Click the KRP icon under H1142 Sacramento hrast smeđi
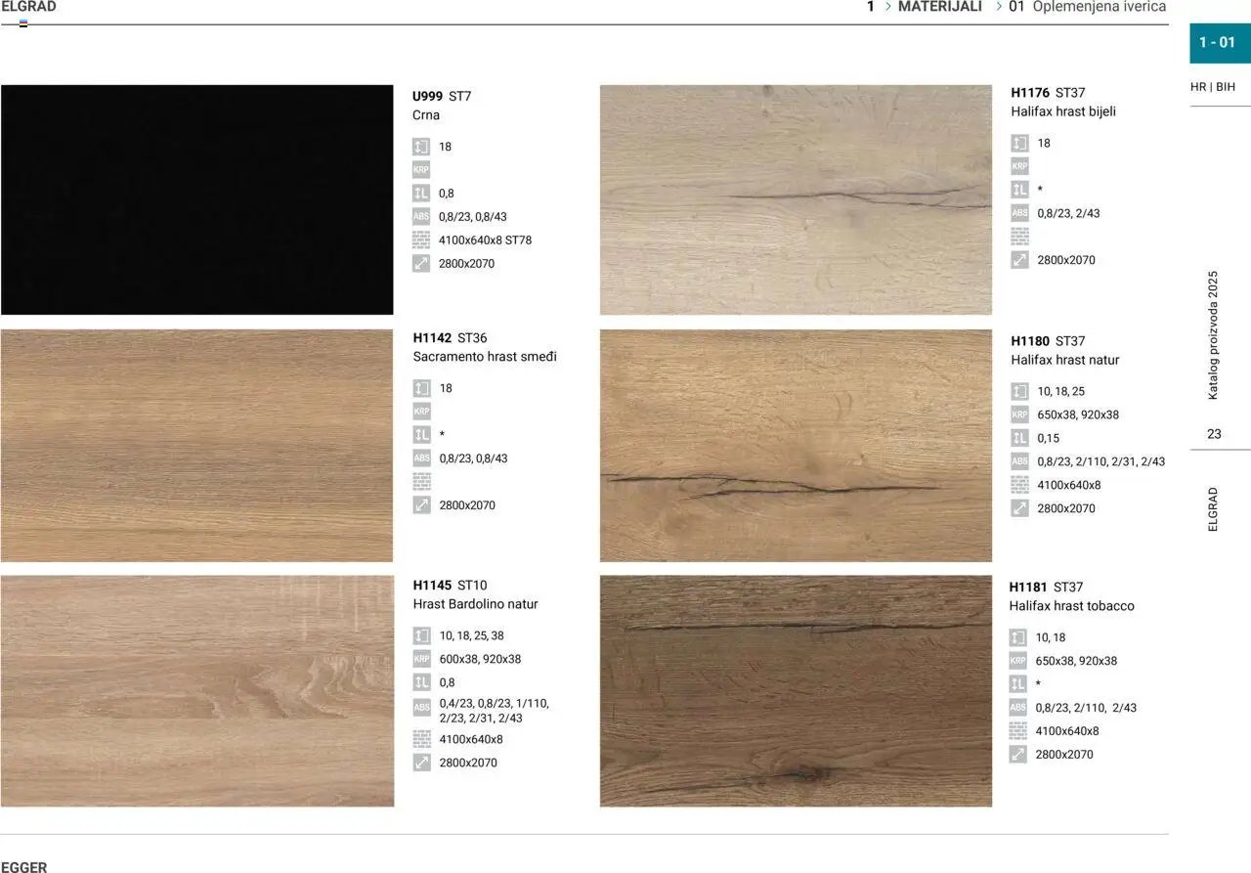This screenshot has height=873, width=1251. point(421,412)
